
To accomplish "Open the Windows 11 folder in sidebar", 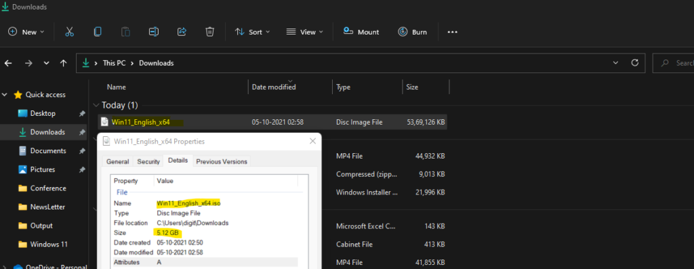I will click(49, 244).
